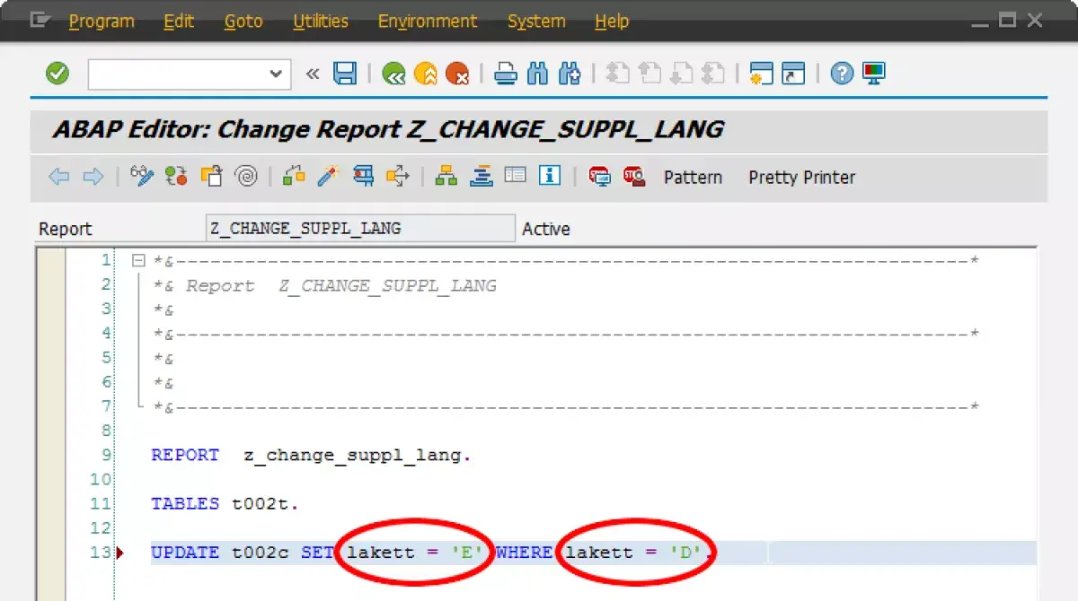Click the 'TABLES t002t.' code line

225,503
